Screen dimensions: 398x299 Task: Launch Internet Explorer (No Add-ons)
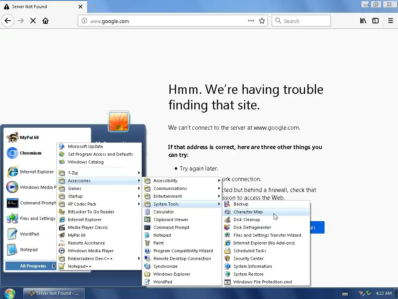(x=267, y=243)
